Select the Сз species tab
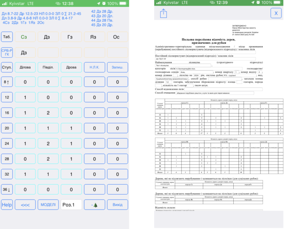The image size is (284, 229). 24,37
